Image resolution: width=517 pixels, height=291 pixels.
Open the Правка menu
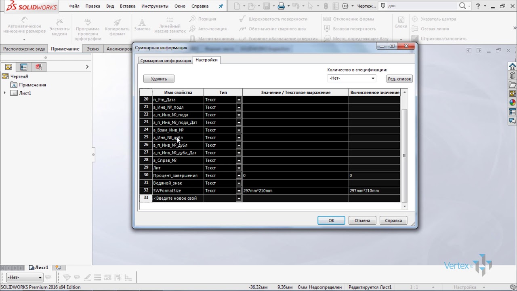pos(93,6)
